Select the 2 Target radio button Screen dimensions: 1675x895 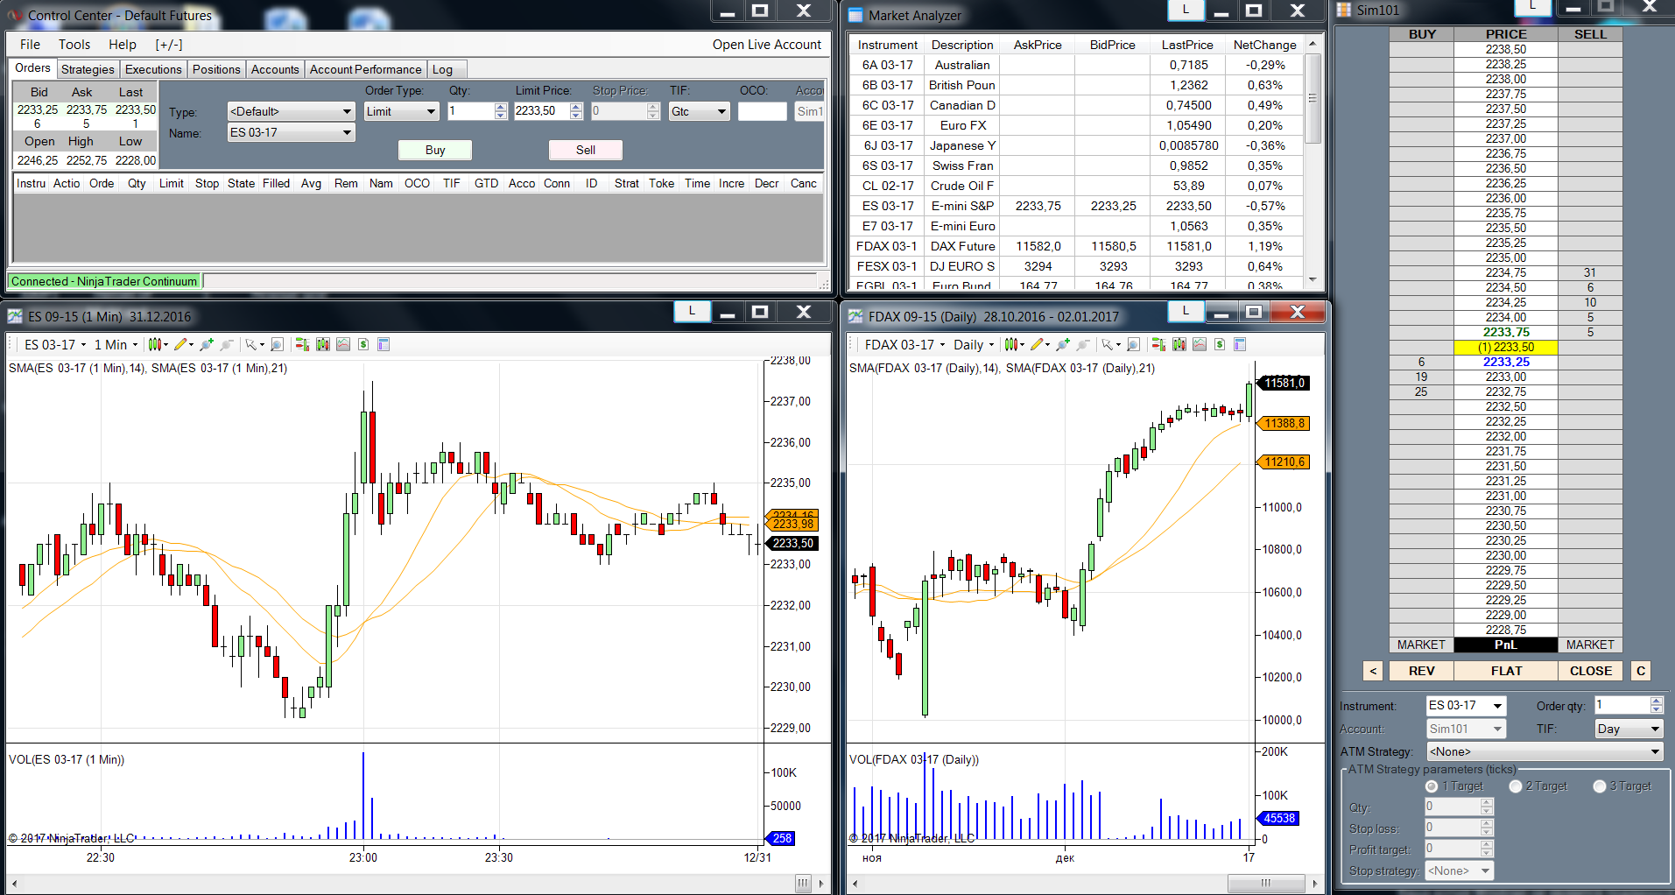click(x=1516, y=786)
